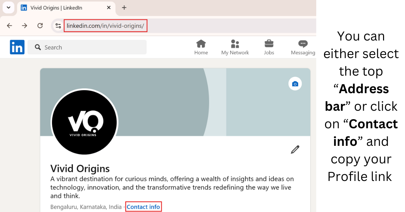Select the linkedin.com/in/vivid-origins/ address bar
The height and width of the screenshot is (212, 405).
coord(106,26)
